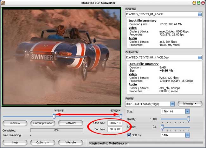Image resolution: width=206 pixels, height=148 pixels.
Task: Browse for input file icon
Action: (x=200, y=14)
